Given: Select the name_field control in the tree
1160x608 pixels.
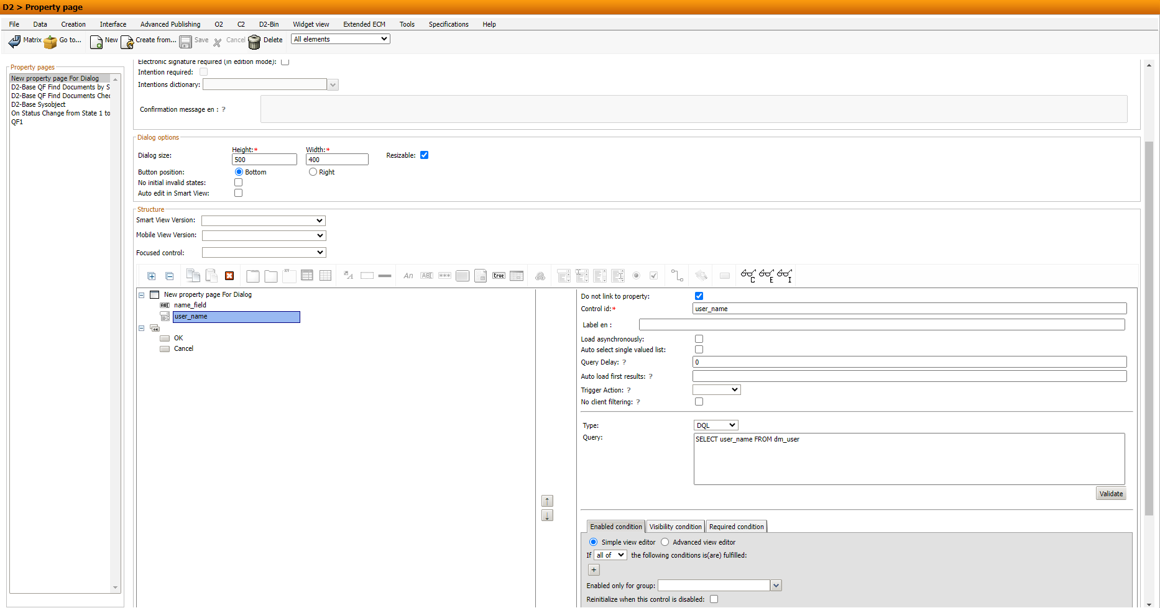Looking at the screenshot, I should (x=190, y=305).
